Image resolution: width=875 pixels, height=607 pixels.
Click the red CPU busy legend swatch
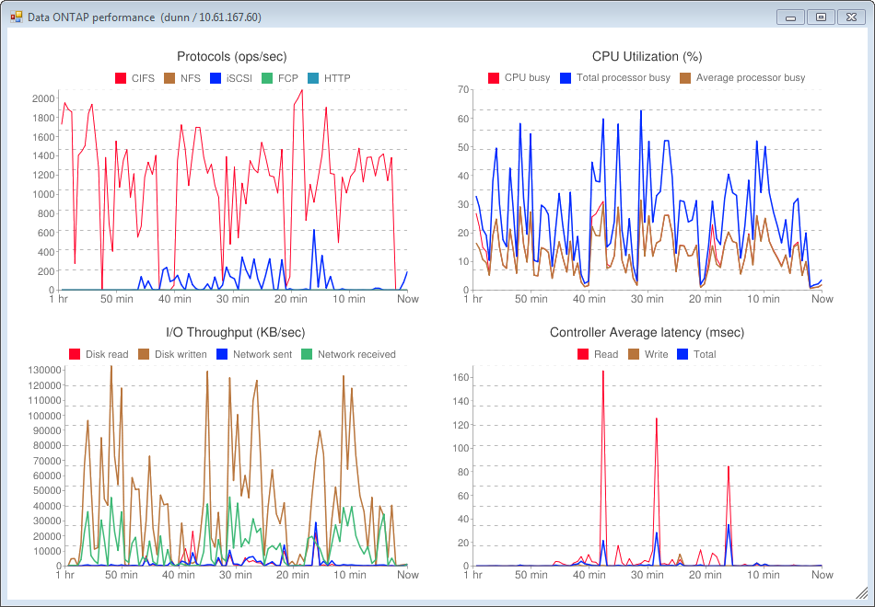493,78
